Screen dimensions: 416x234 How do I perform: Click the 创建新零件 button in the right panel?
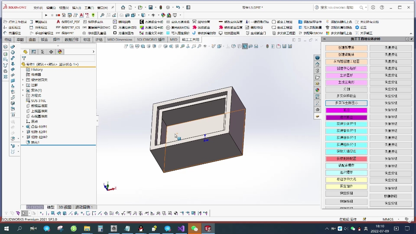346,48
